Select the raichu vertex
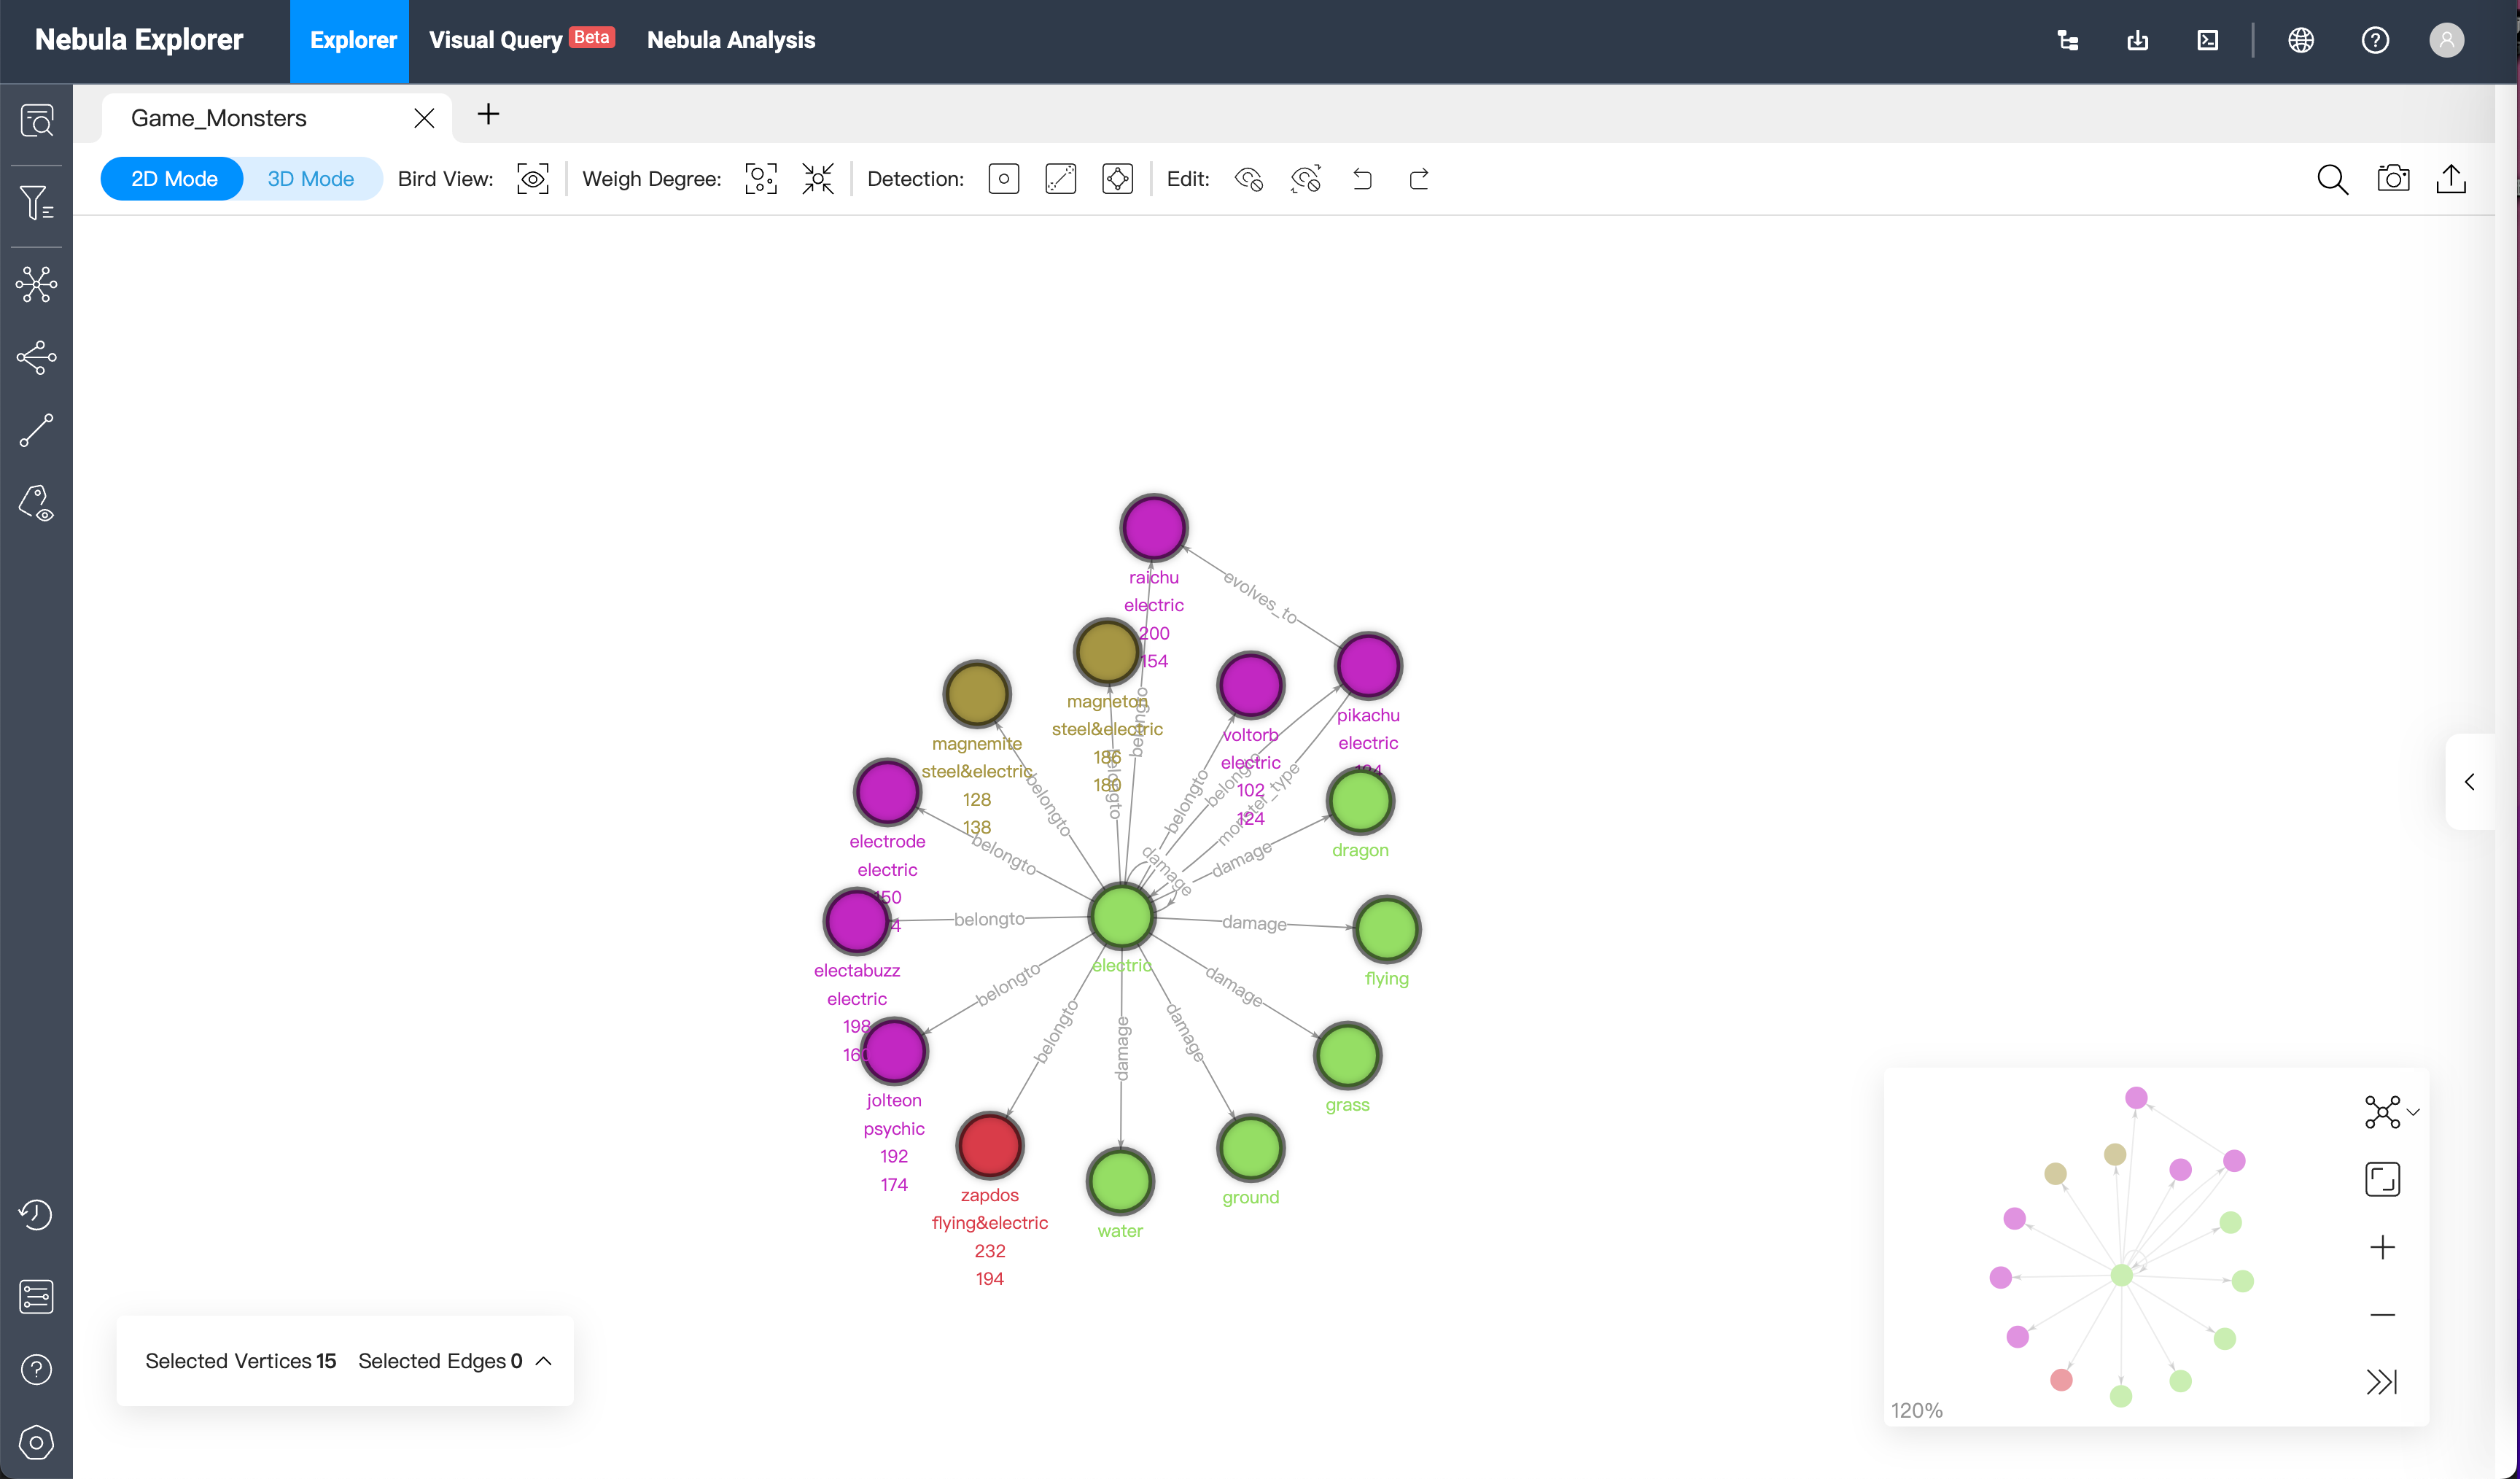Screen dimensions: 2520x1479 click(x=1154, y=527)
